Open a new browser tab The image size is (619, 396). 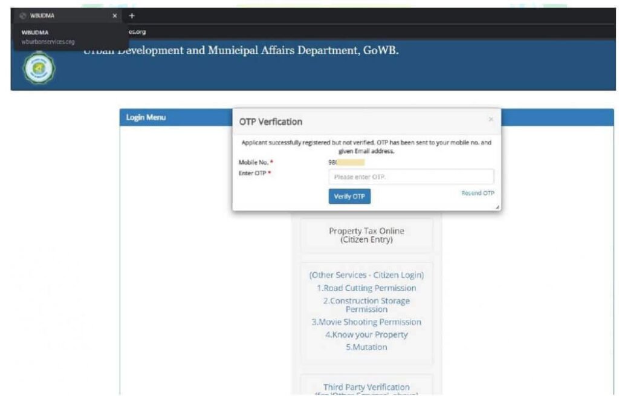(x=132, y=16)
